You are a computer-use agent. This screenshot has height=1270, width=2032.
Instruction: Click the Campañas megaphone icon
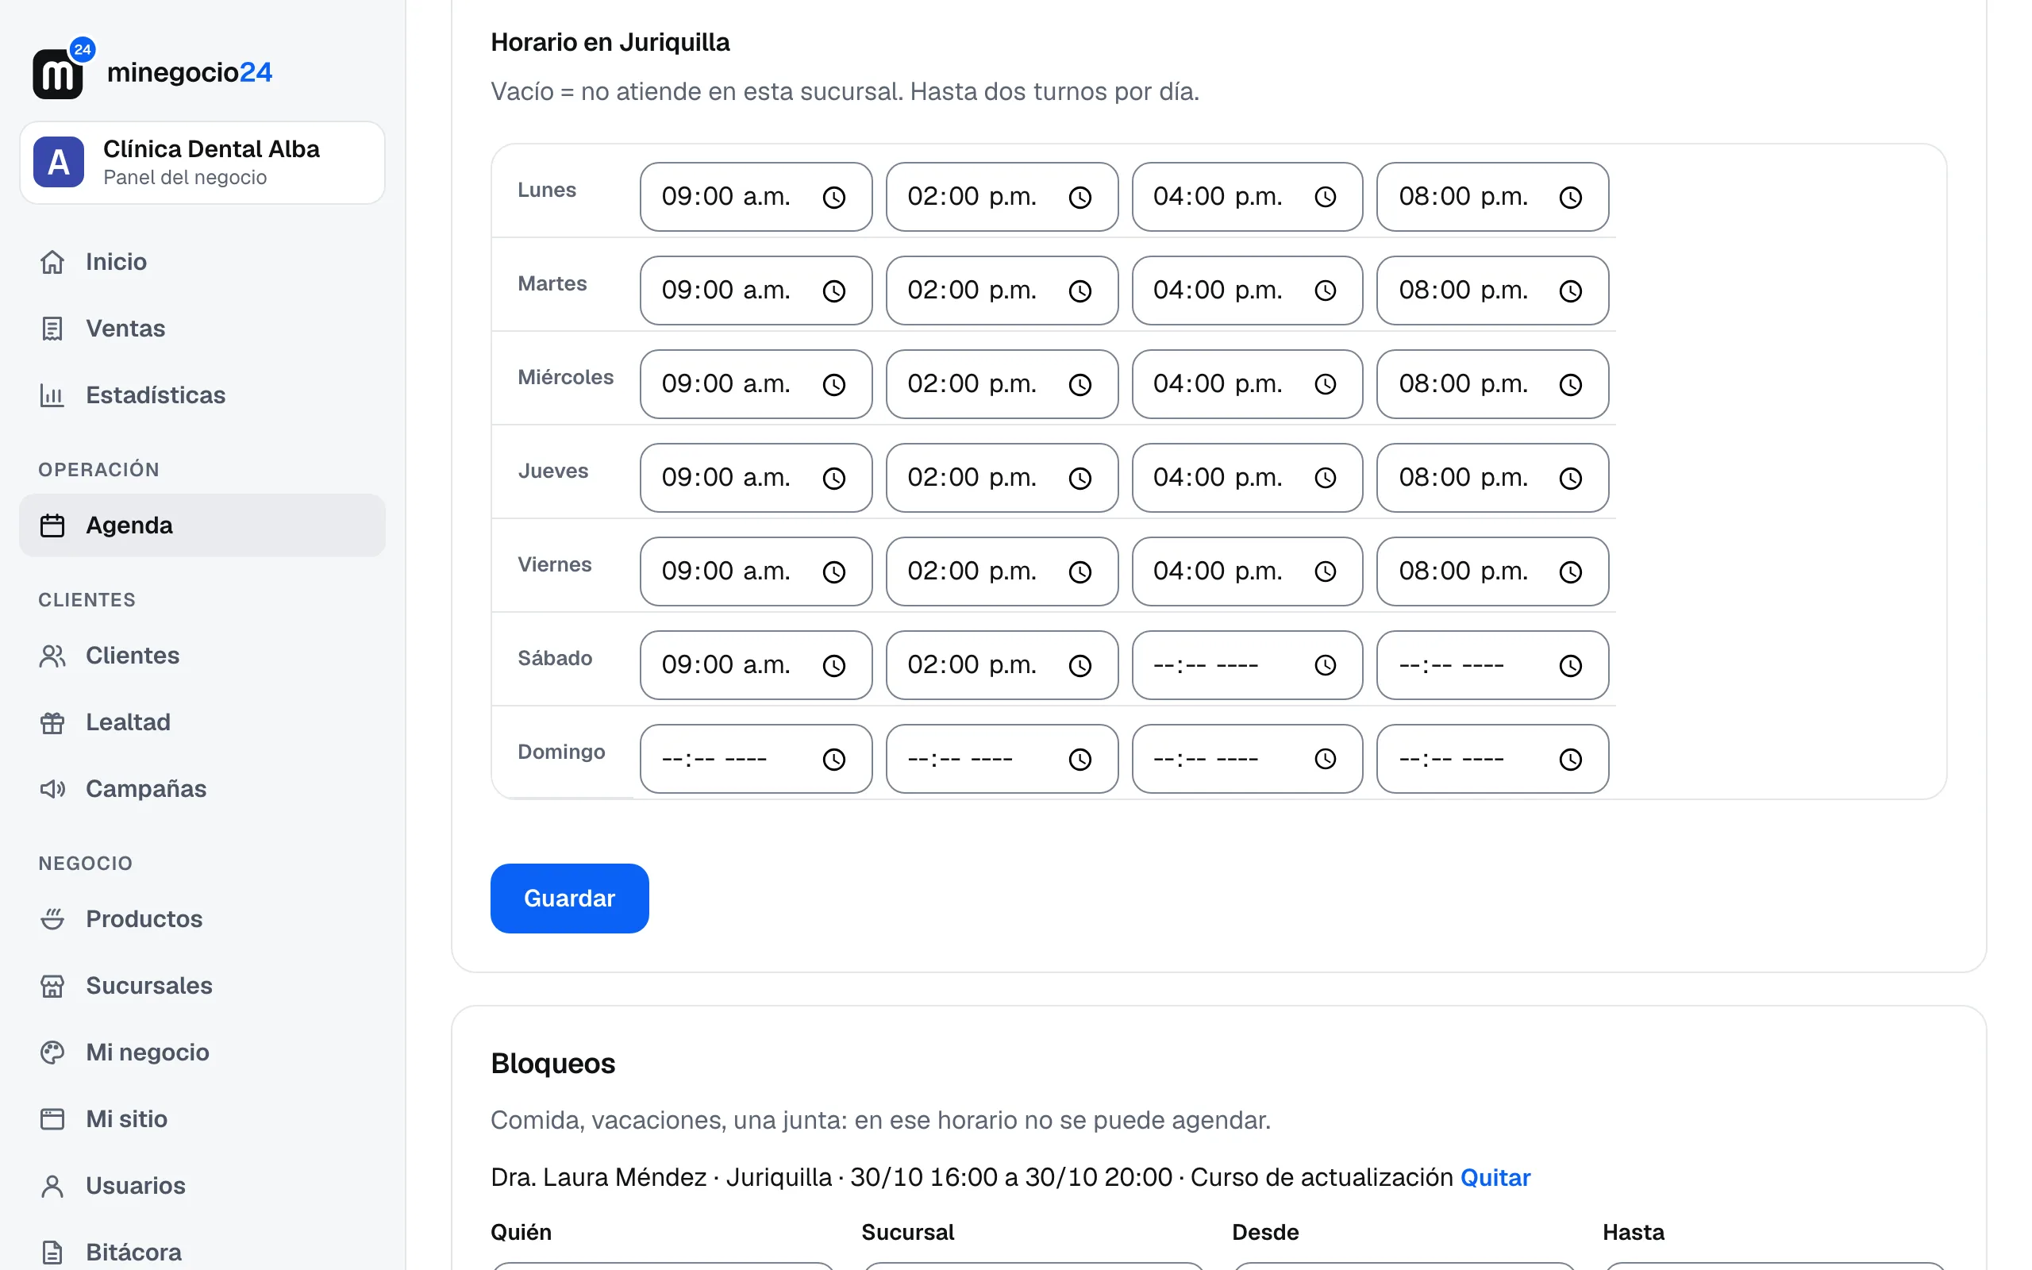[x=52, y=789]
